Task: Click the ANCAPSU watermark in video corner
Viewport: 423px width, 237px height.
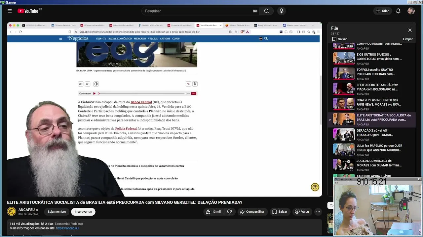Action: coord(315,187)
